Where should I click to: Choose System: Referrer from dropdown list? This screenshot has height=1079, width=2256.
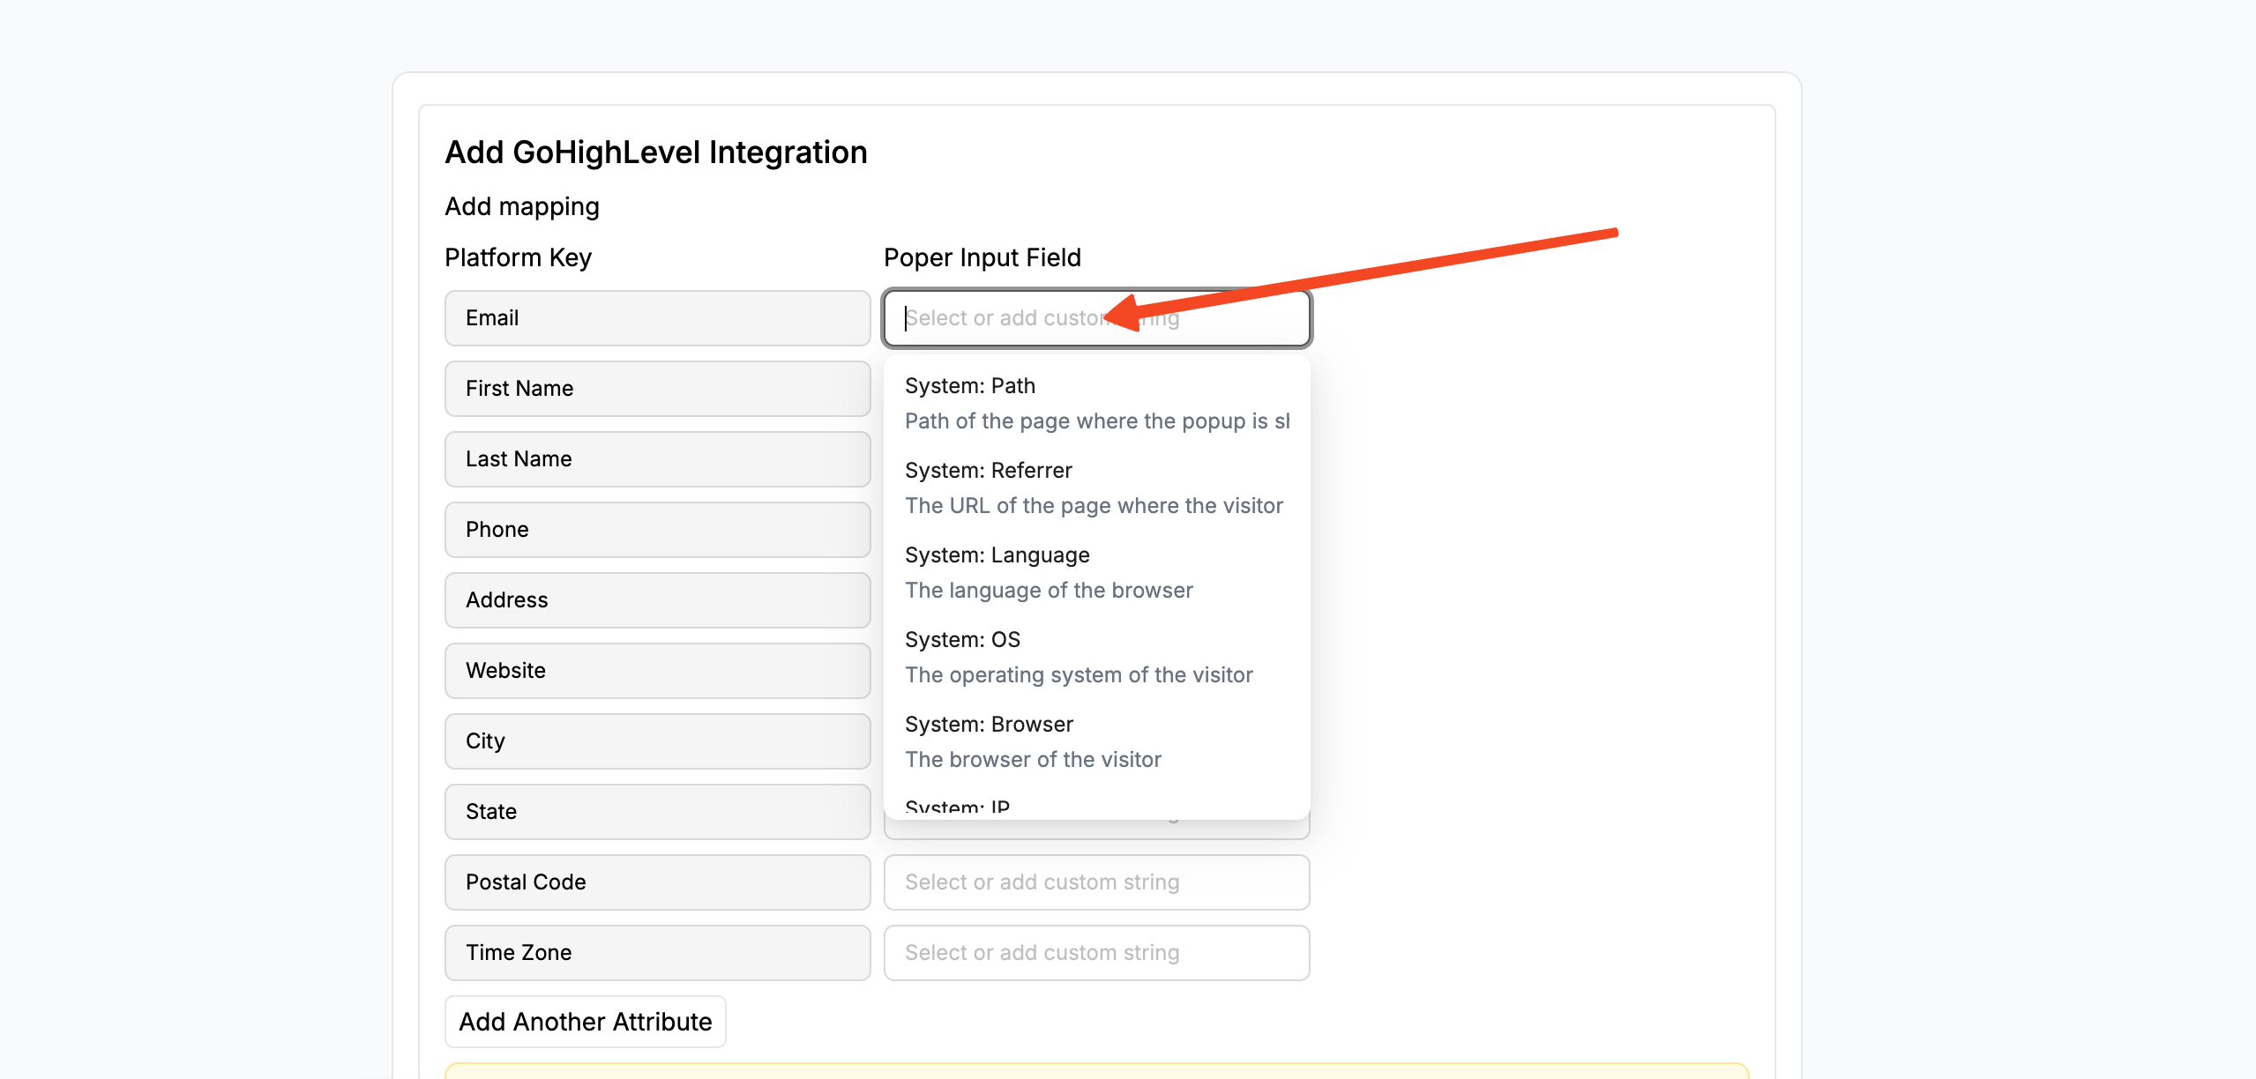pos(1097,487)
